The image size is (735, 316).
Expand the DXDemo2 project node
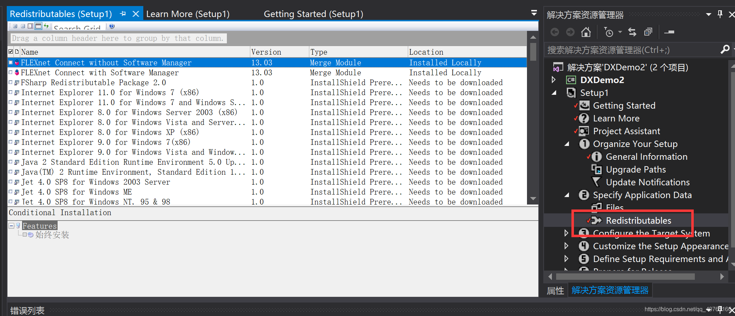pyautogui.click(x=554, y=80)
